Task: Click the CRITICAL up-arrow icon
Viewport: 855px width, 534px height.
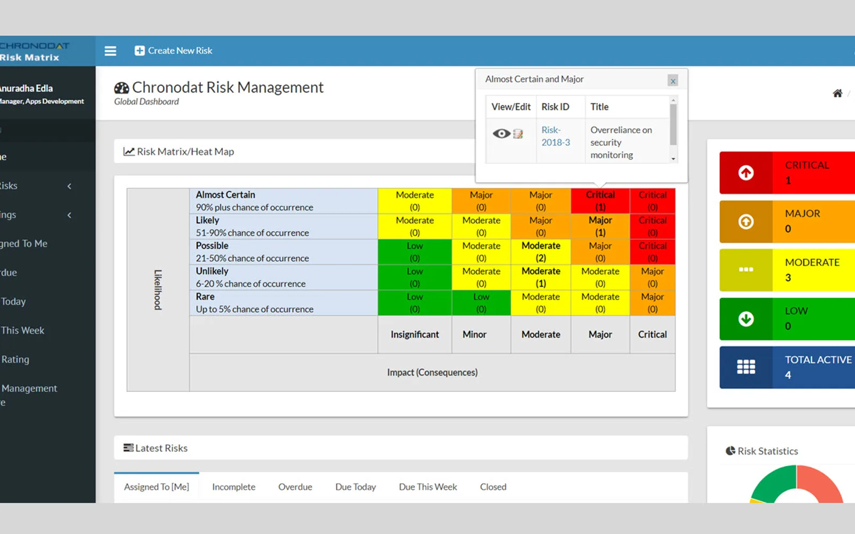Action: point(746,172)
